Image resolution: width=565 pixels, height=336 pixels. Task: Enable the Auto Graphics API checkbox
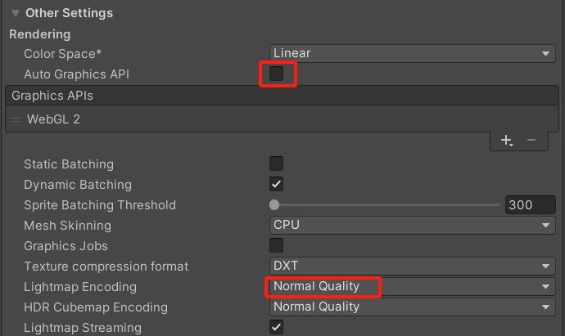277,74
